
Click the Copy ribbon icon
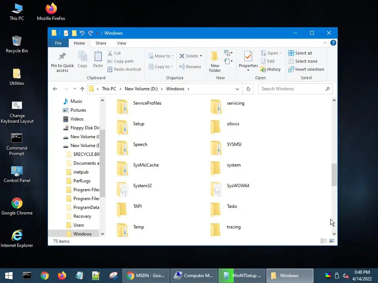coord(82,56)
